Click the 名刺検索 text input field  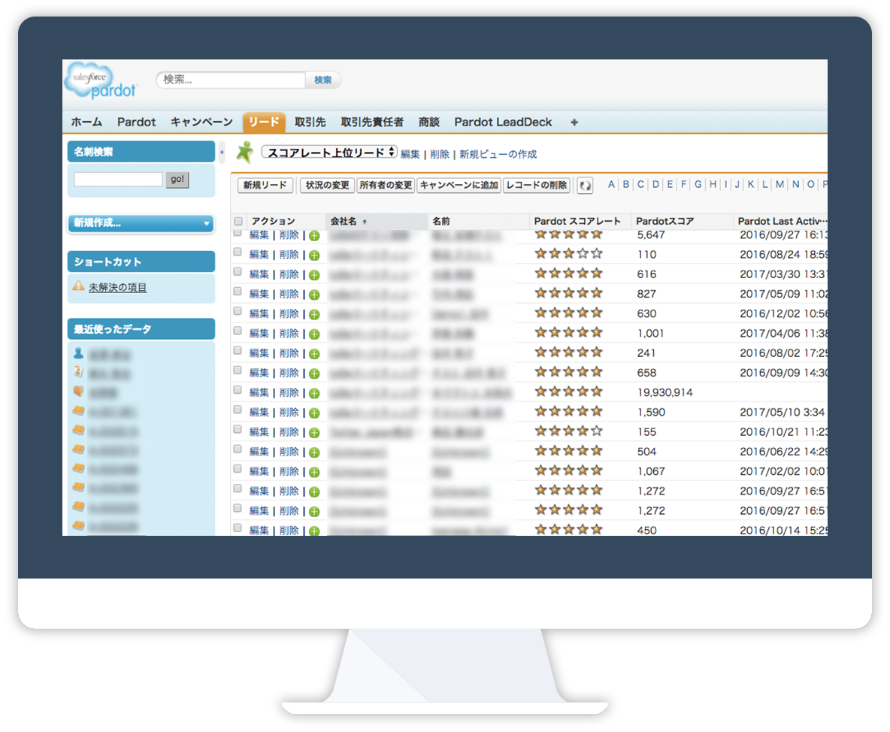pyautogui.click(x=118, y=180)
